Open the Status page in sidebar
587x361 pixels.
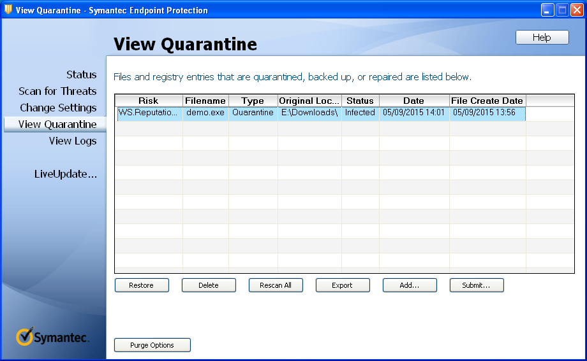[x=81, y=74]
